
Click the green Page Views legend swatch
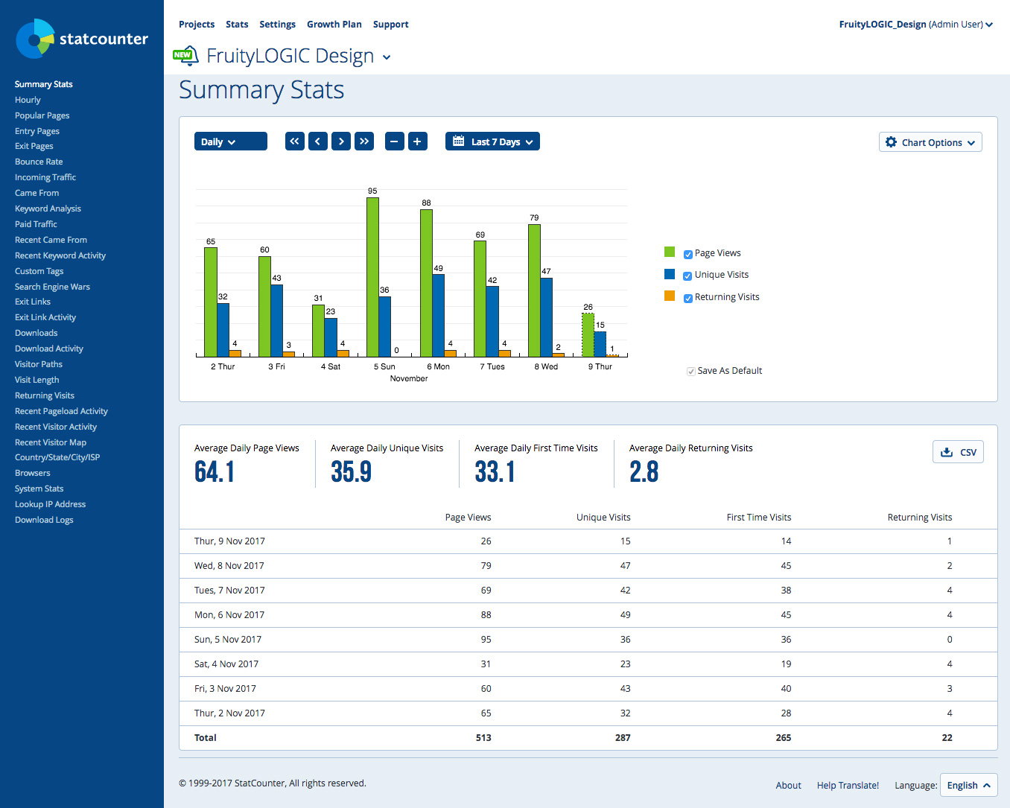point(670,252)
